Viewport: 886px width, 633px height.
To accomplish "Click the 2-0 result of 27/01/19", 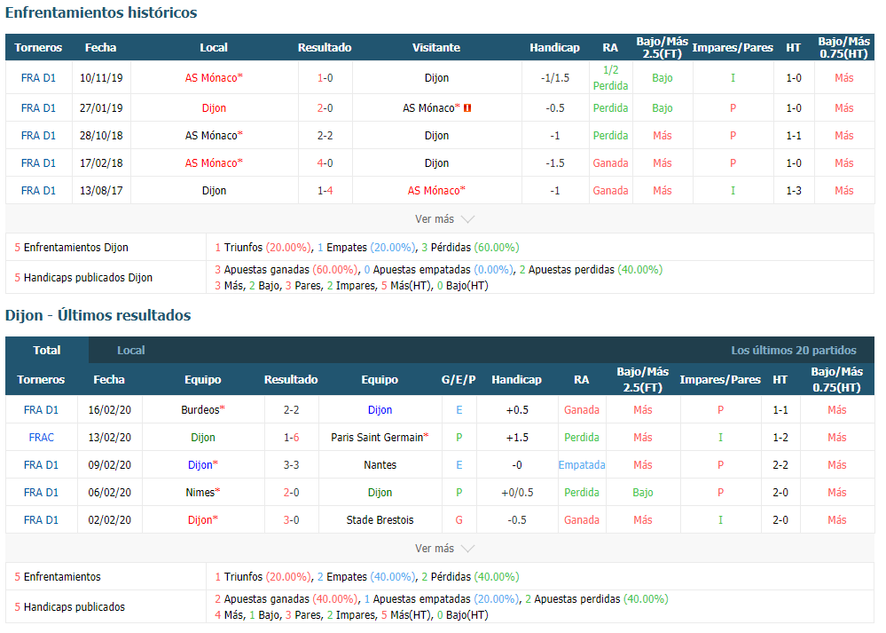I will 325,108.
